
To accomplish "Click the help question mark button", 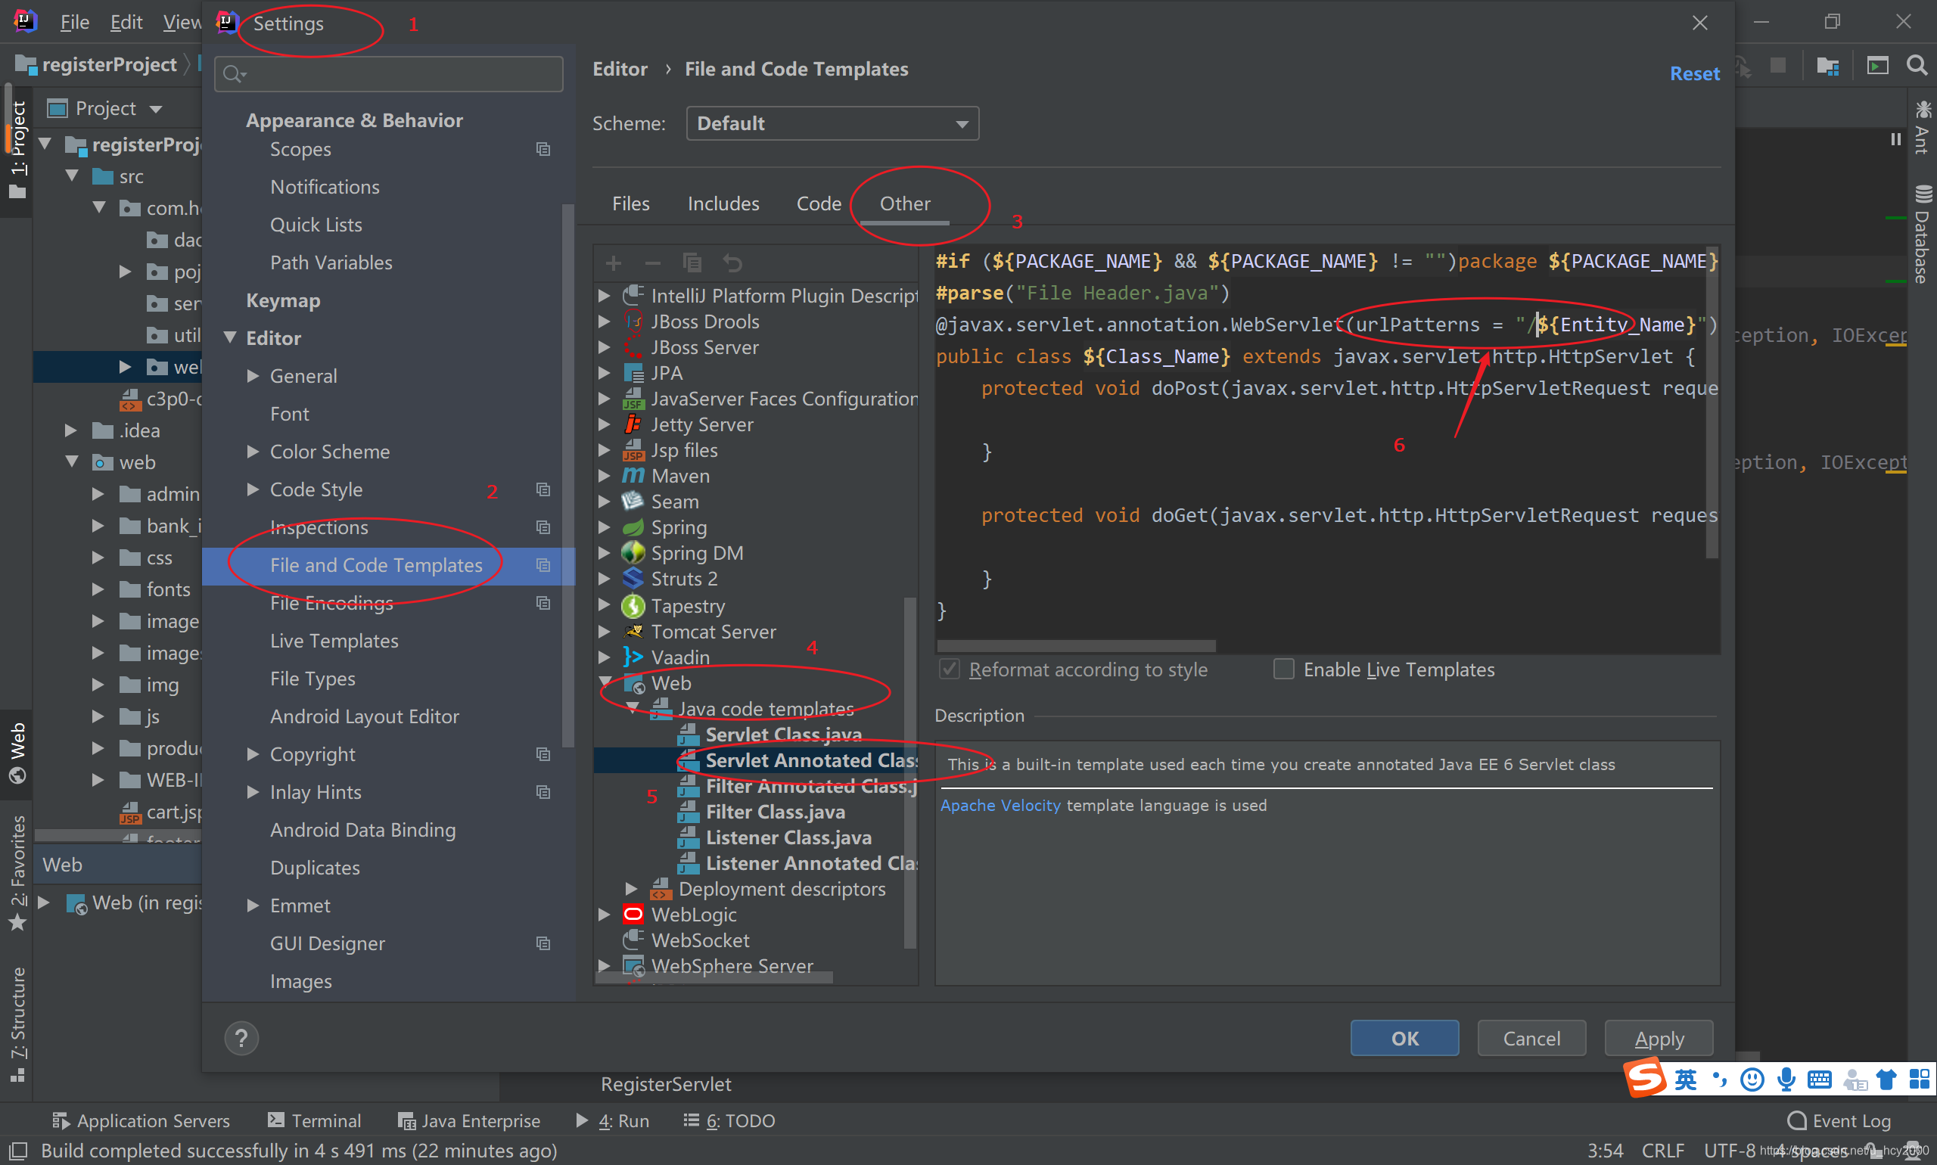I will (242, 1038).
